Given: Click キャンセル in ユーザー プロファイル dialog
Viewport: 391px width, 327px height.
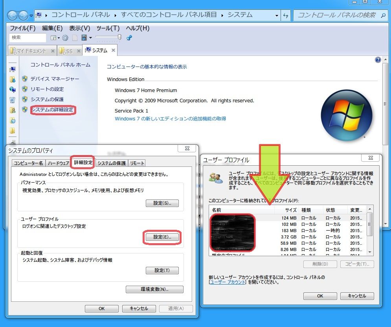Looking at the screenshot, I should [x=357, y=296].
